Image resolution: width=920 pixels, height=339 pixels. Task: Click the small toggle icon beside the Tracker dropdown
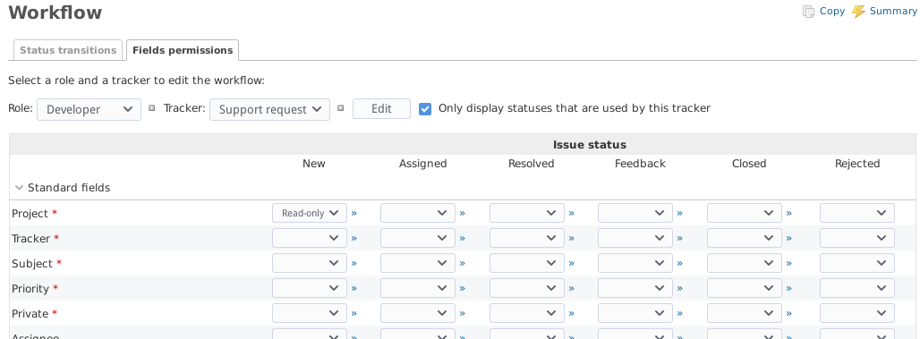[x=340, y=108]
